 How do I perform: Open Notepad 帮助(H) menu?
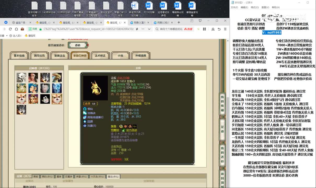(276, 7)
